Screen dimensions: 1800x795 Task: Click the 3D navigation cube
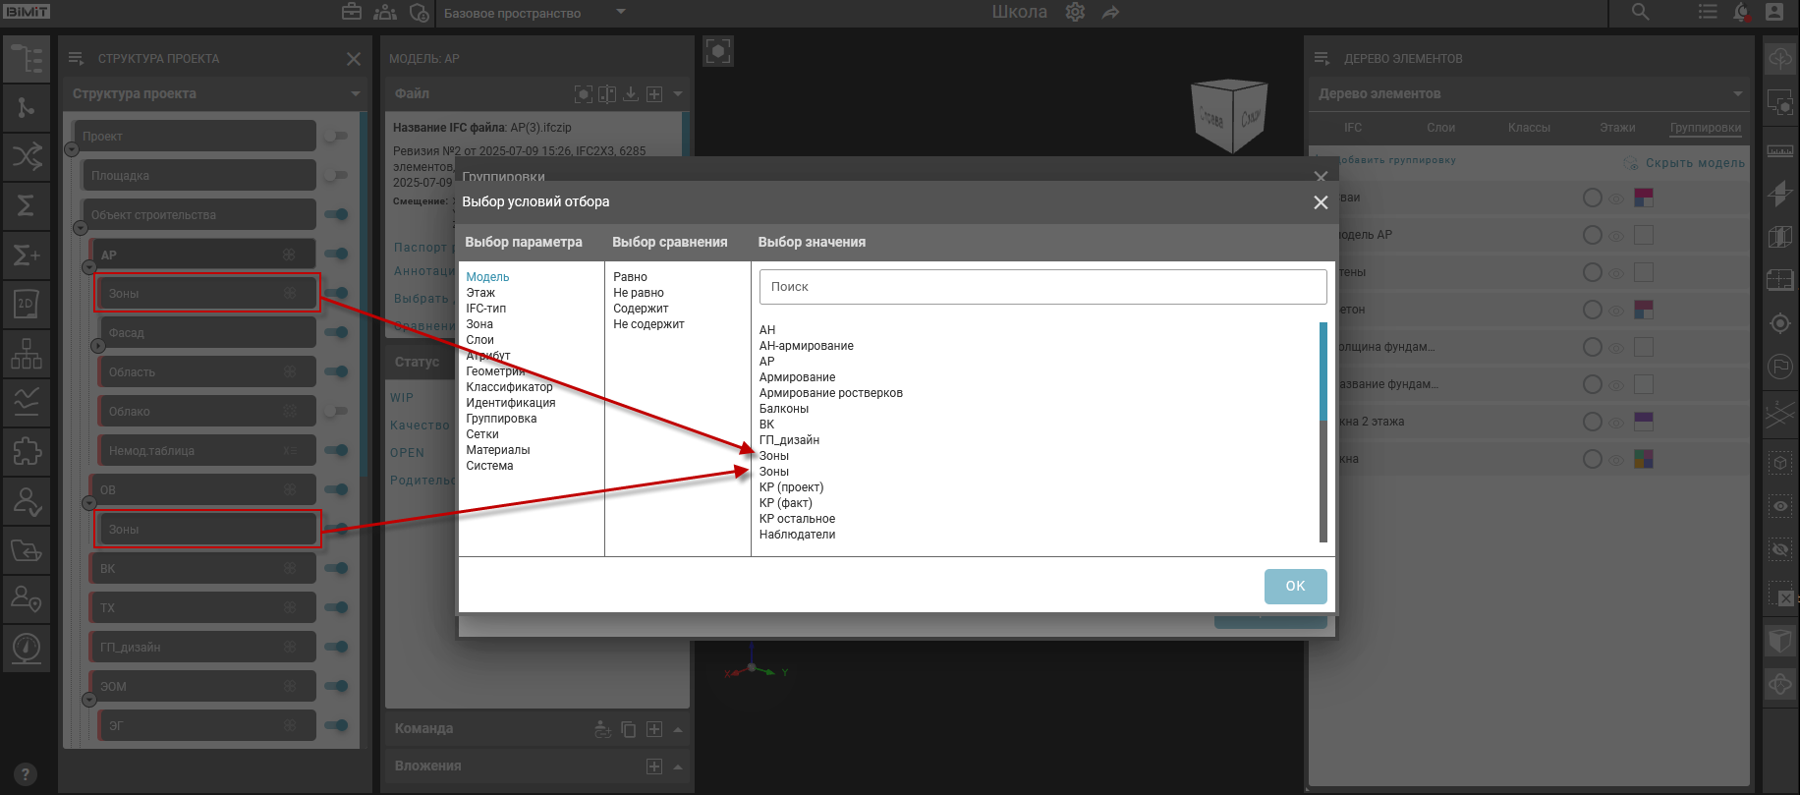coord(1228,115)
